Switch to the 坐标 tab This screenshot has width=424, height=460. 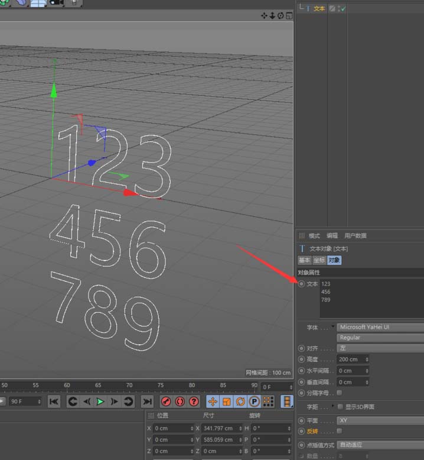point(319,260)
